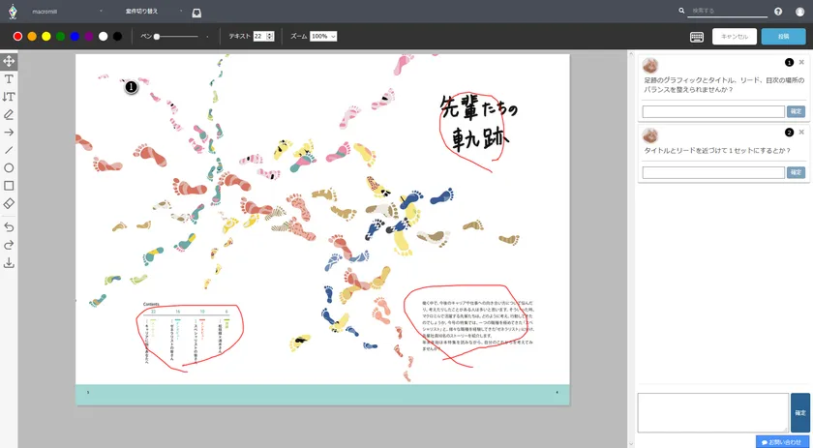813x448 pixels.
Task: Select the Move (four-arrow) tool
Action: pos(9,61)
